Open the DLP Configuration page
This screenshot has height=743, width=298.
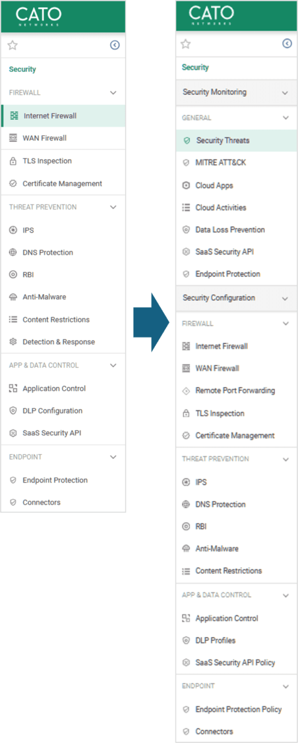52,411
